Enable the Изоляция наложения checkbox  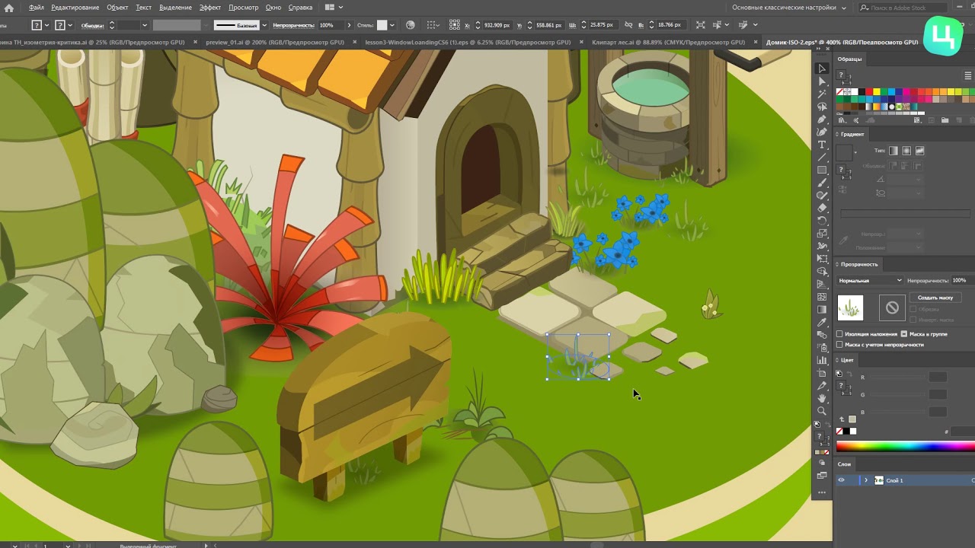pos(839,334)
